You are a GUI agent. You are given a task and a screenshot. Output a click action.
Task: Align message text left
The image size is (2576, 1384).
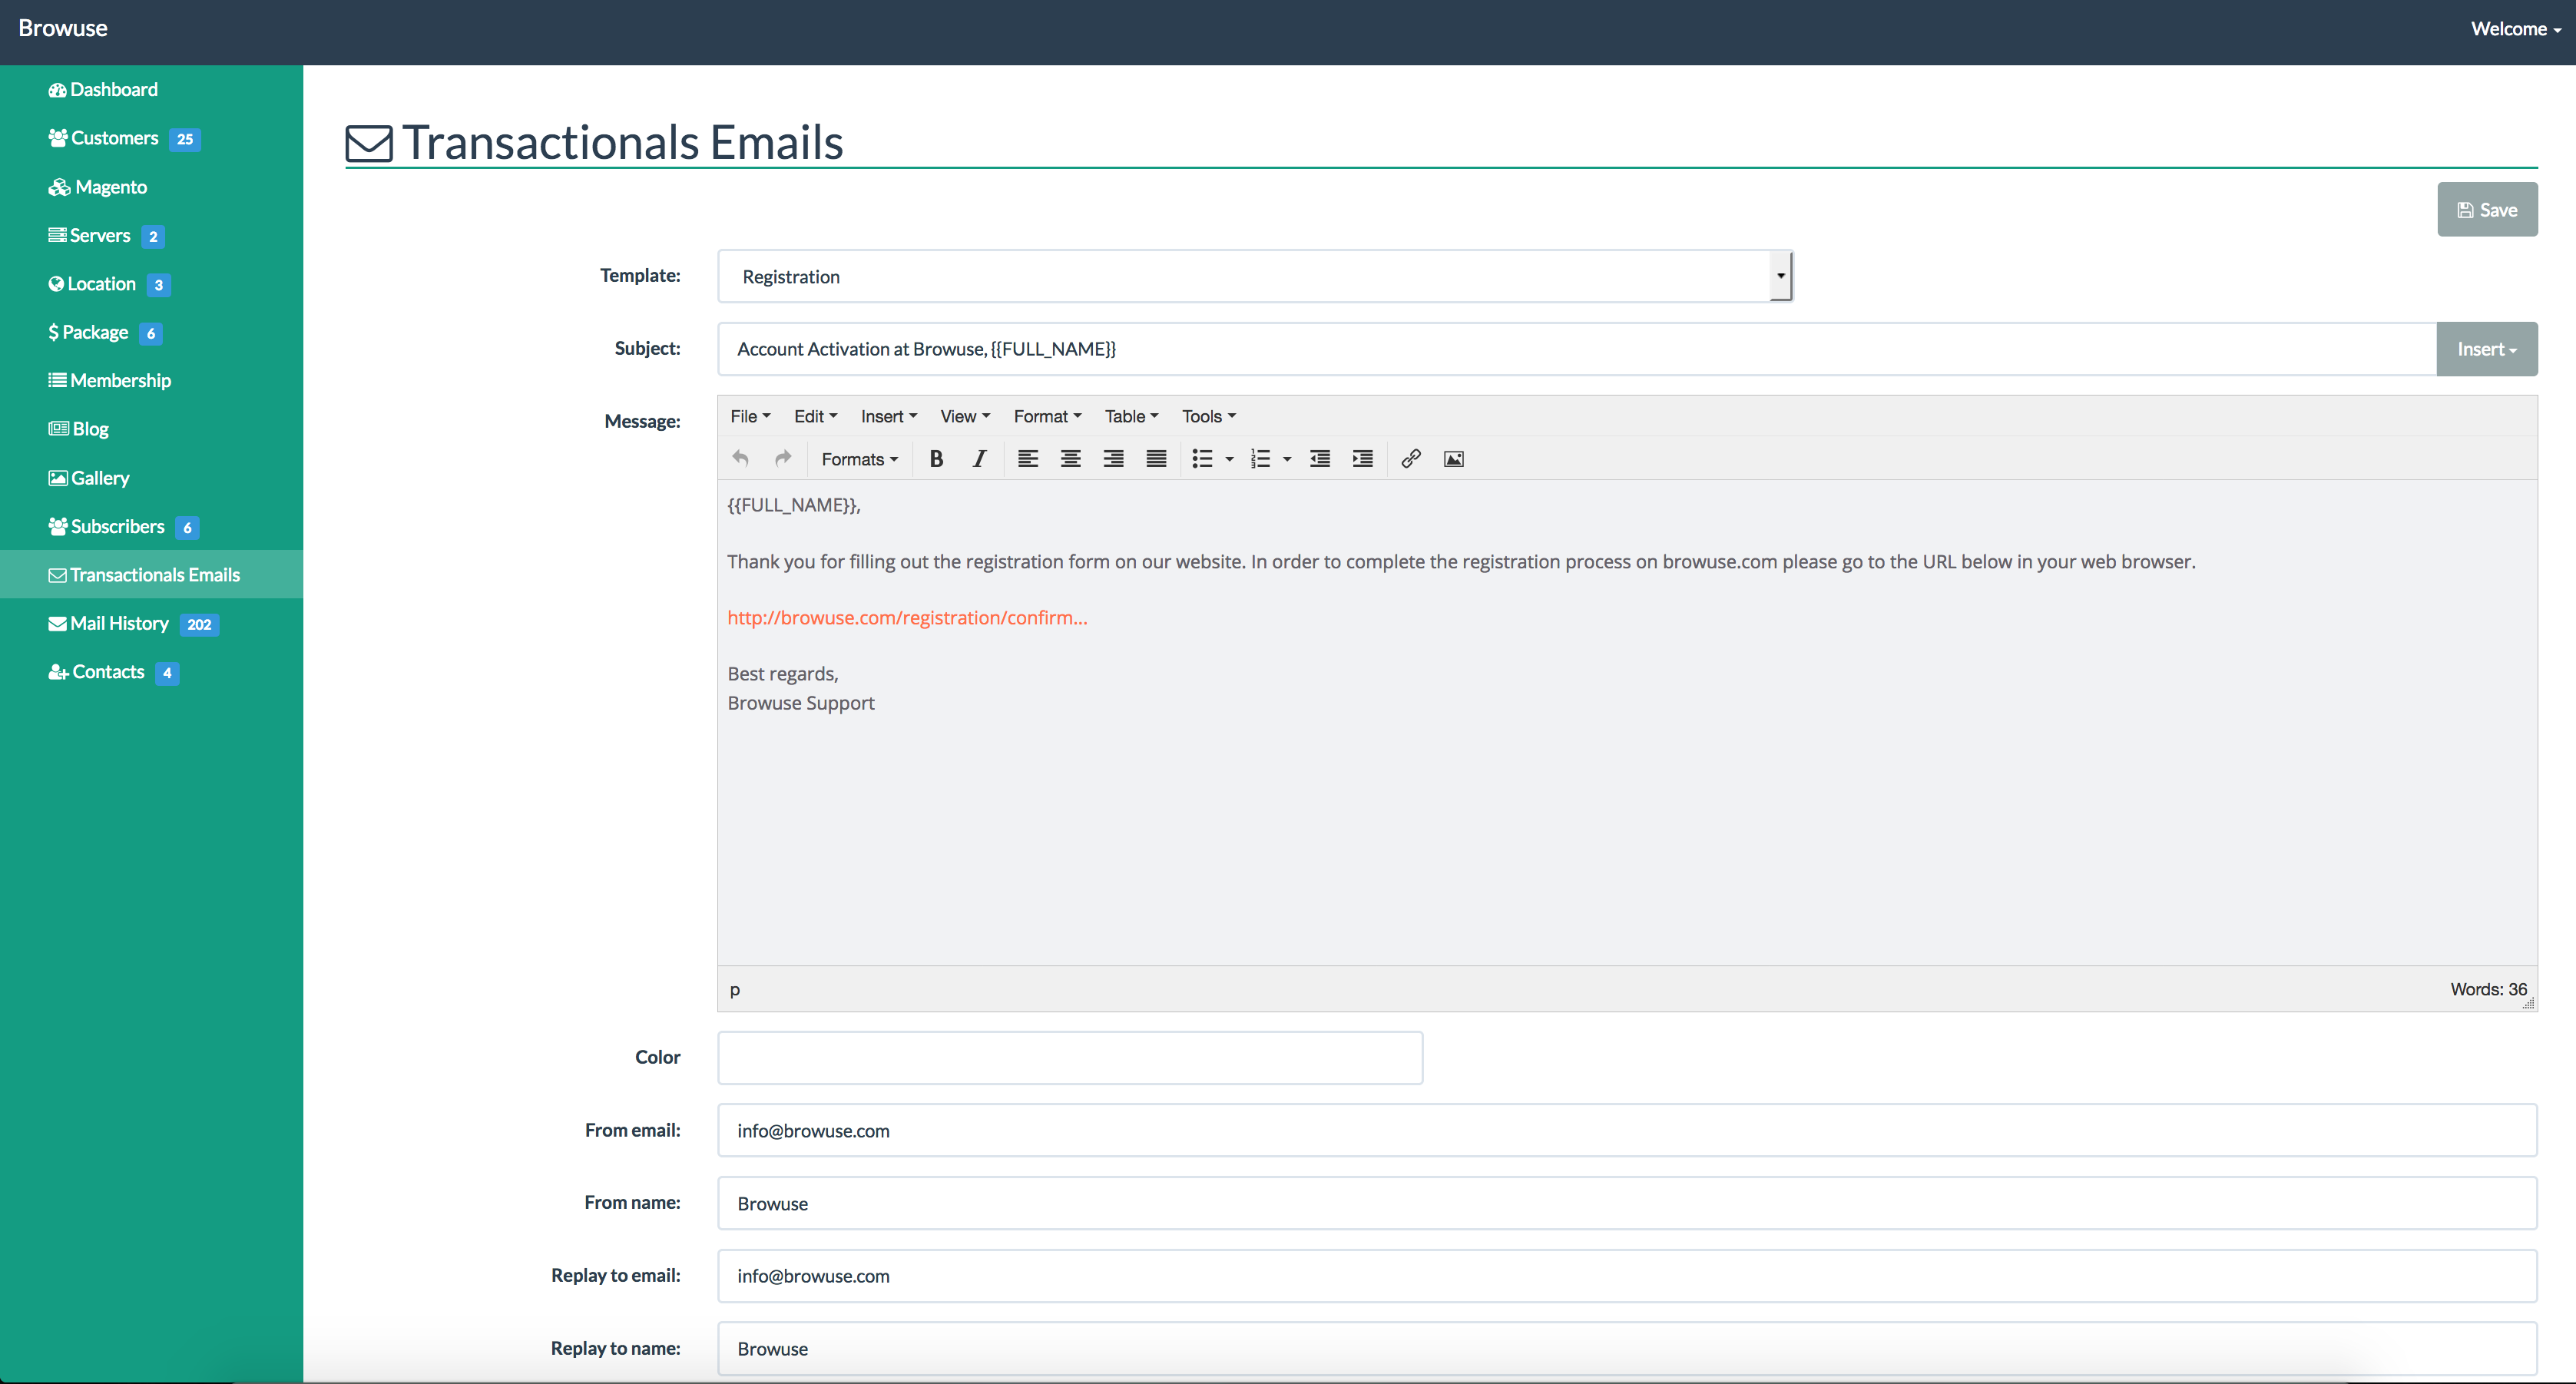pos(1027,459)
